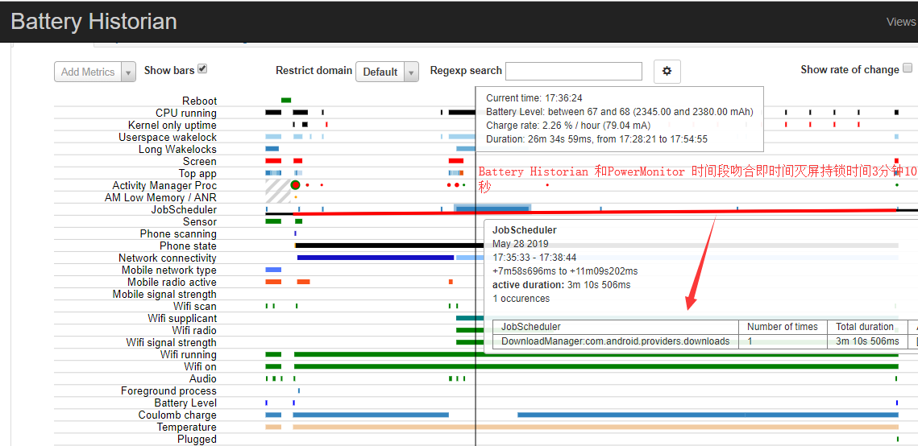918x446 pixels.
Task: Open the Views menu in header
Action: click(x=901, y=22)
